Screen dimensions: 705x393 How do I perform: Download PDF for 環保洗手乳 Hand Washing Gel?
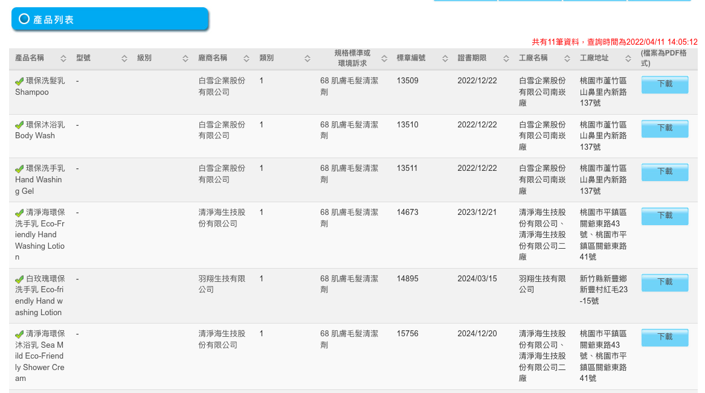[x=665, y=172]
